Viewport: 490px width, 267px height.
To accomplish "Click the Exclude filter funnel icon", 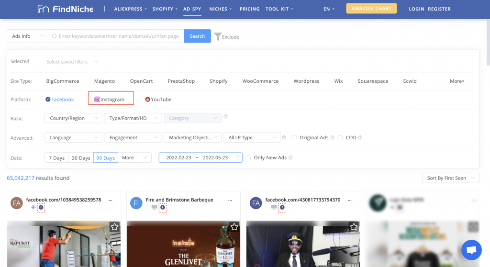I will pos(218,36).
